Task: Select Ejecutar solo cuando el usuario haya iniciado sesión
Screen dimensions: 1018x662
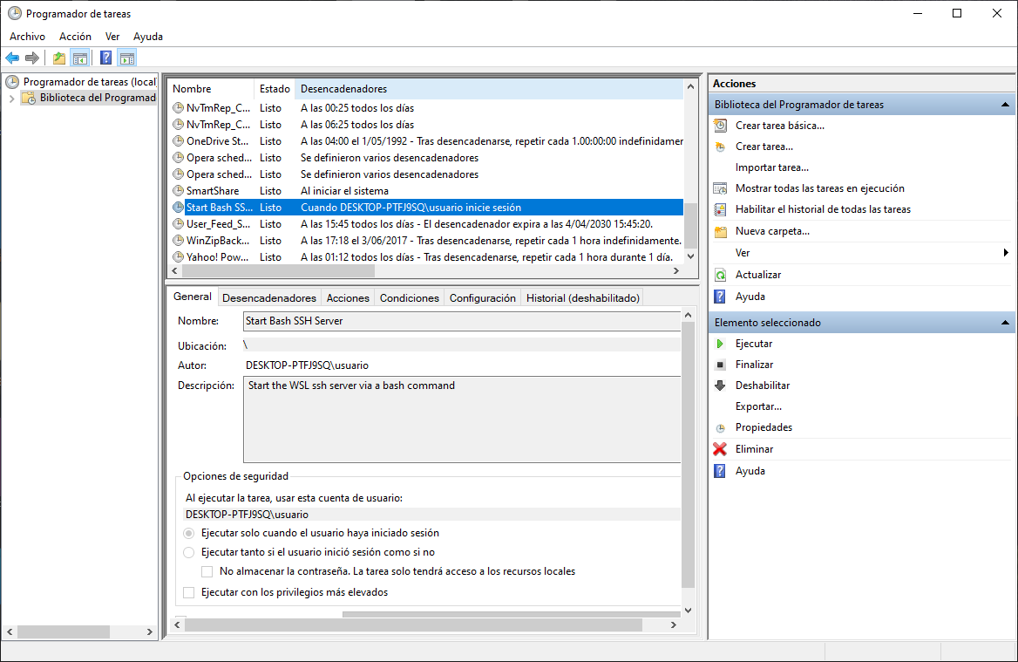Action: point(189,534)
